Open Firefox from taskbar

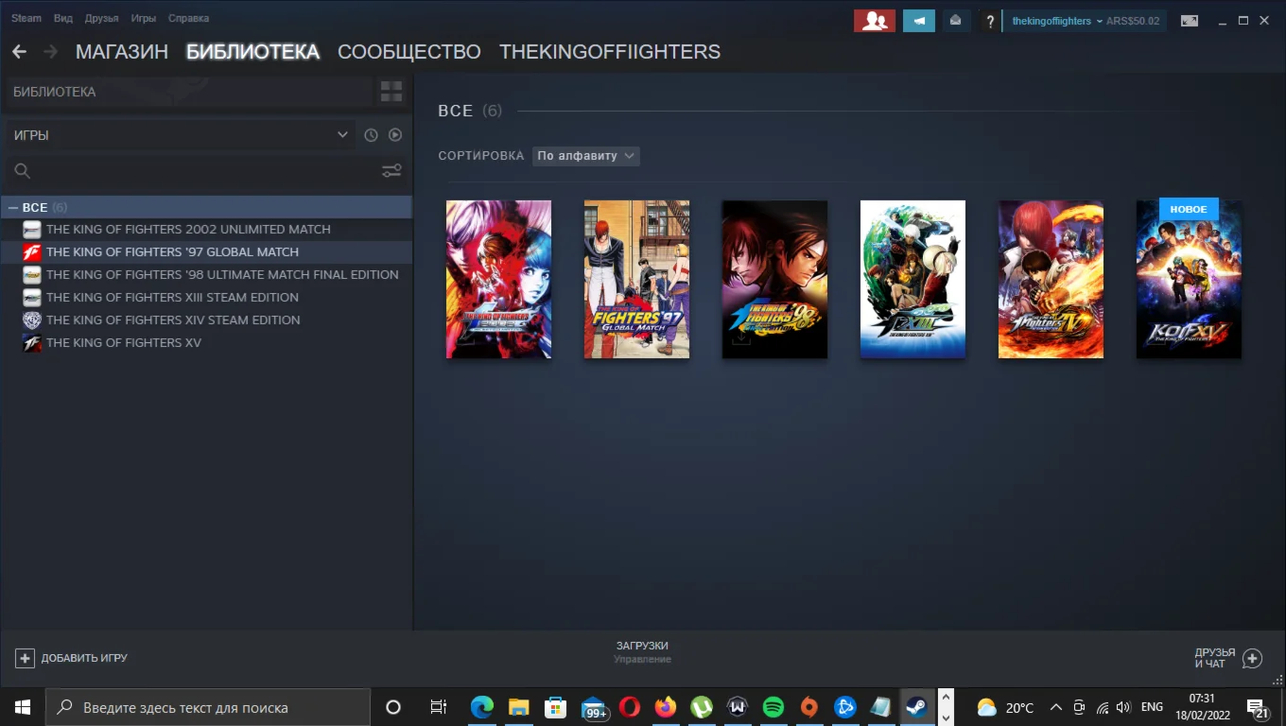pos(666,707)
